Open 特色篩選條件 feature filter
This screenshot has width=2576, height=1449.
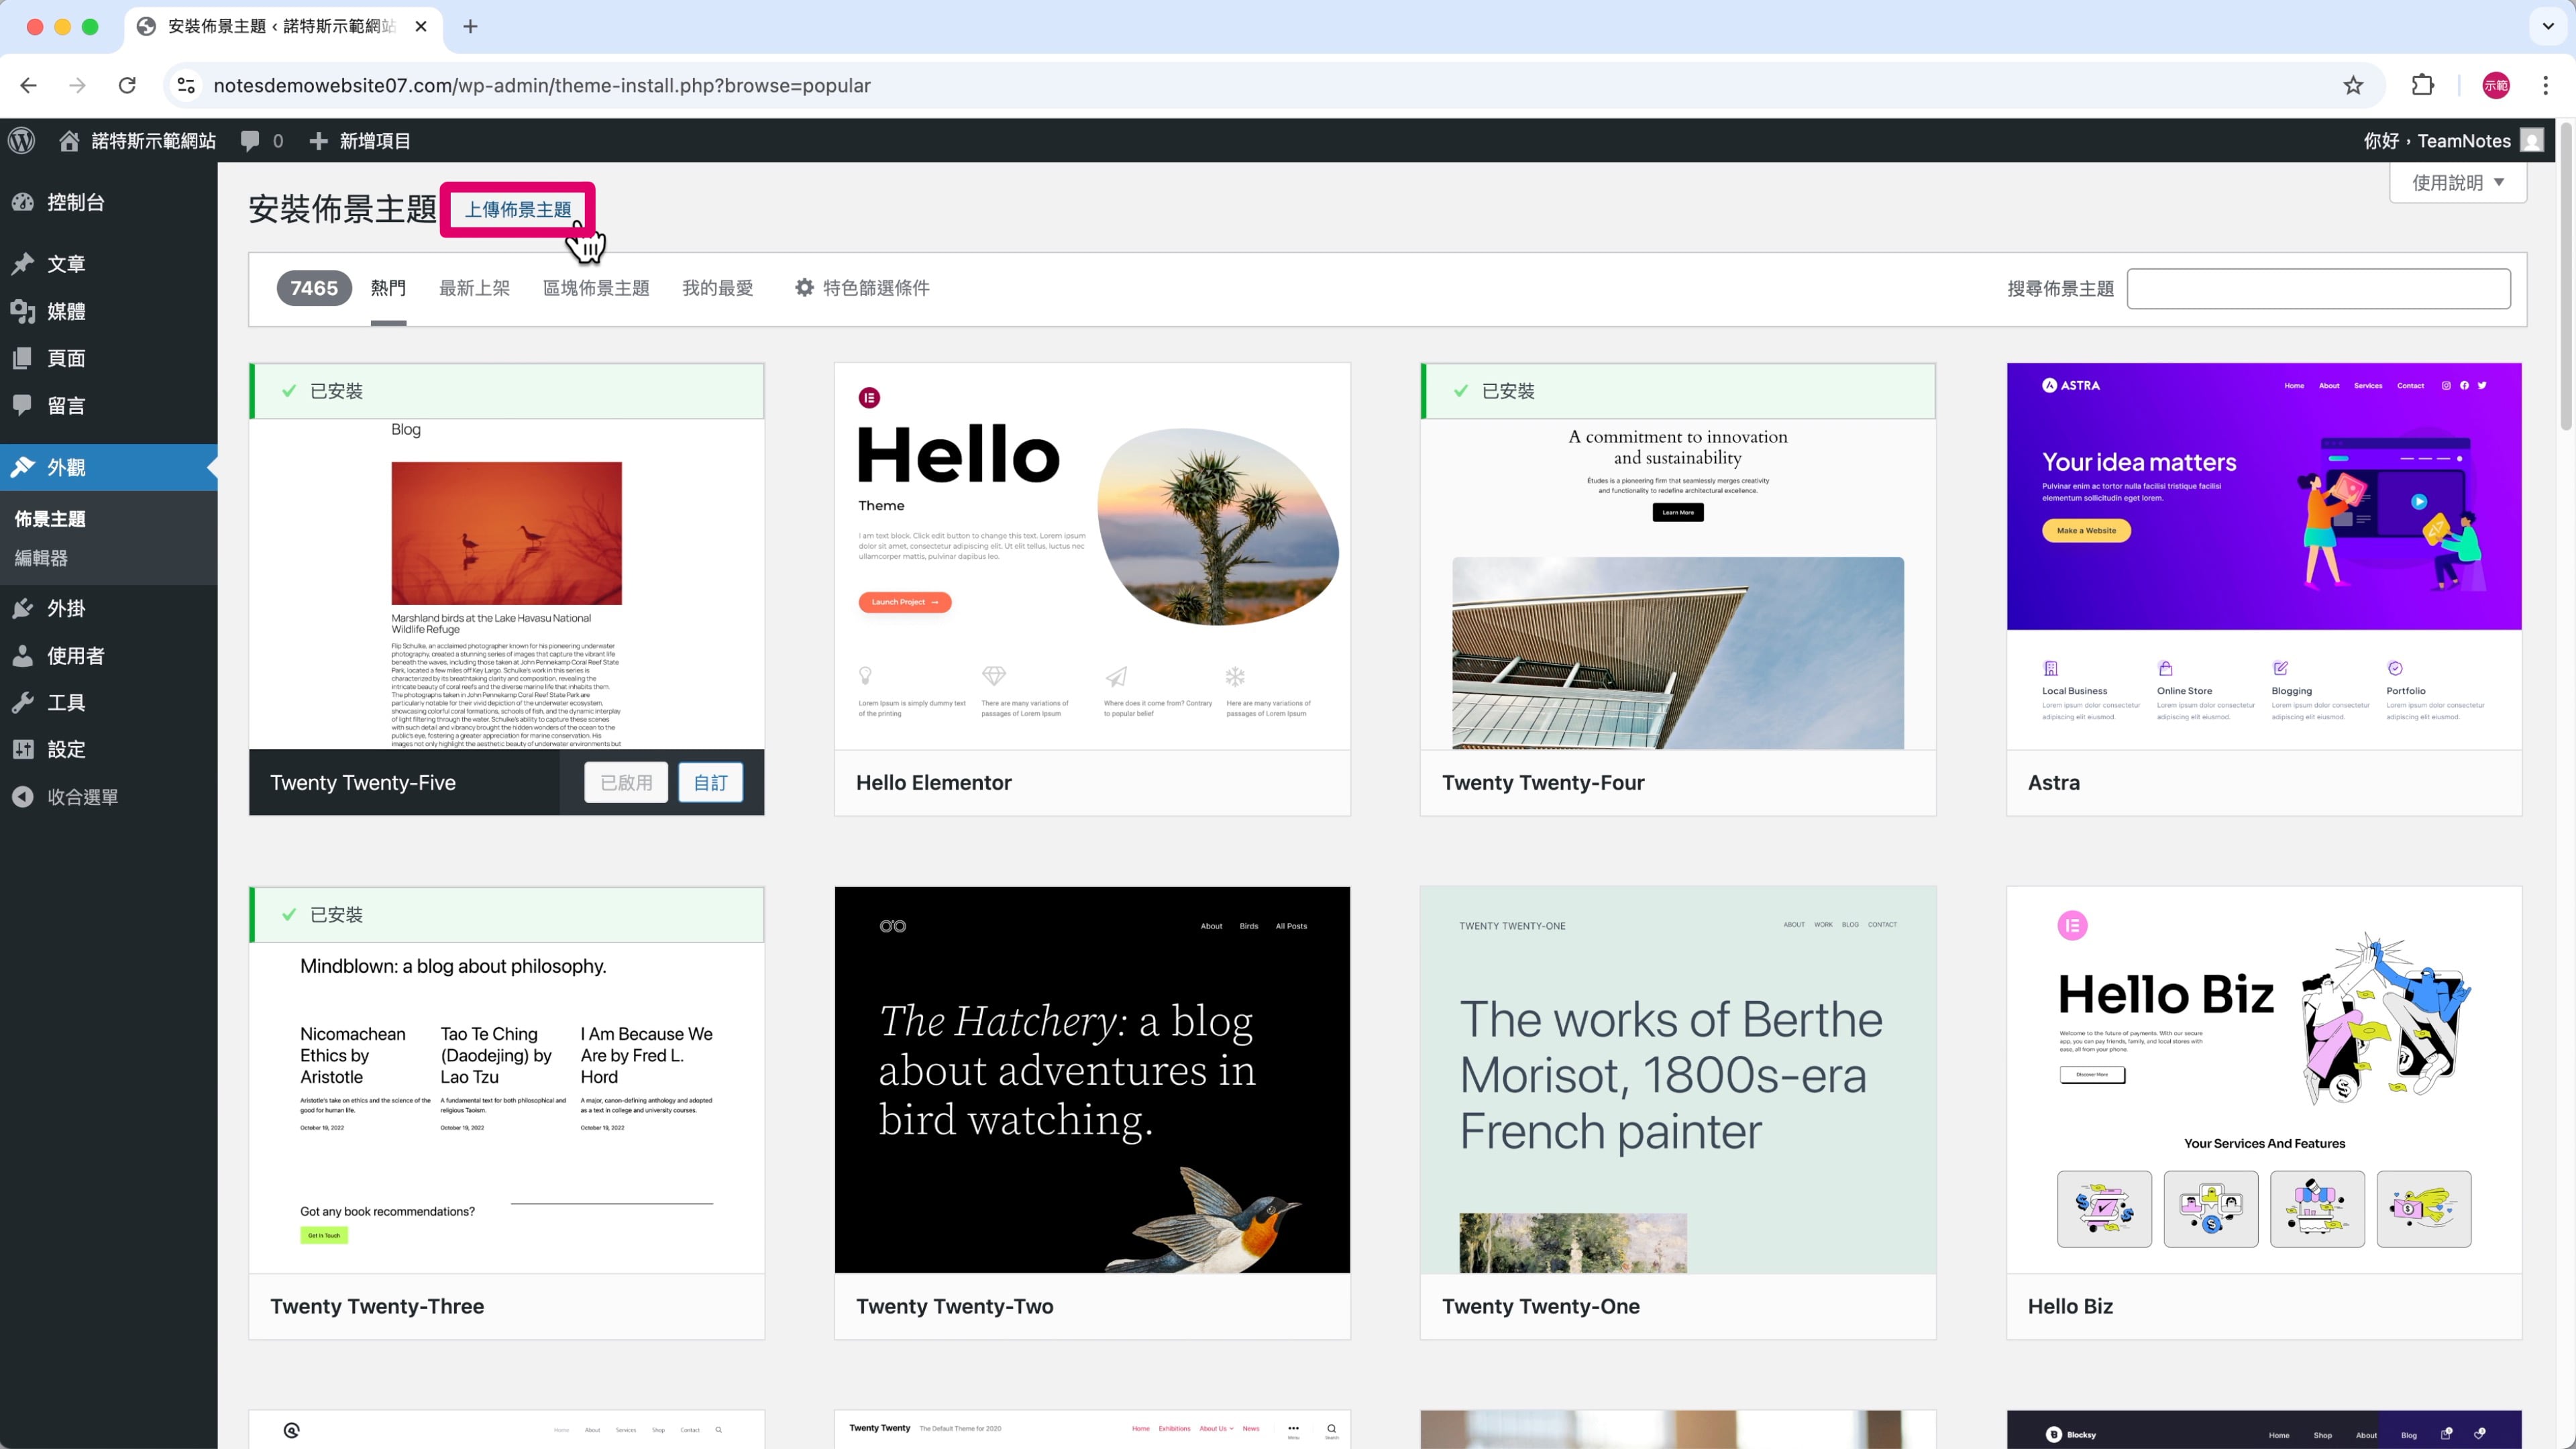click(862, 288)
